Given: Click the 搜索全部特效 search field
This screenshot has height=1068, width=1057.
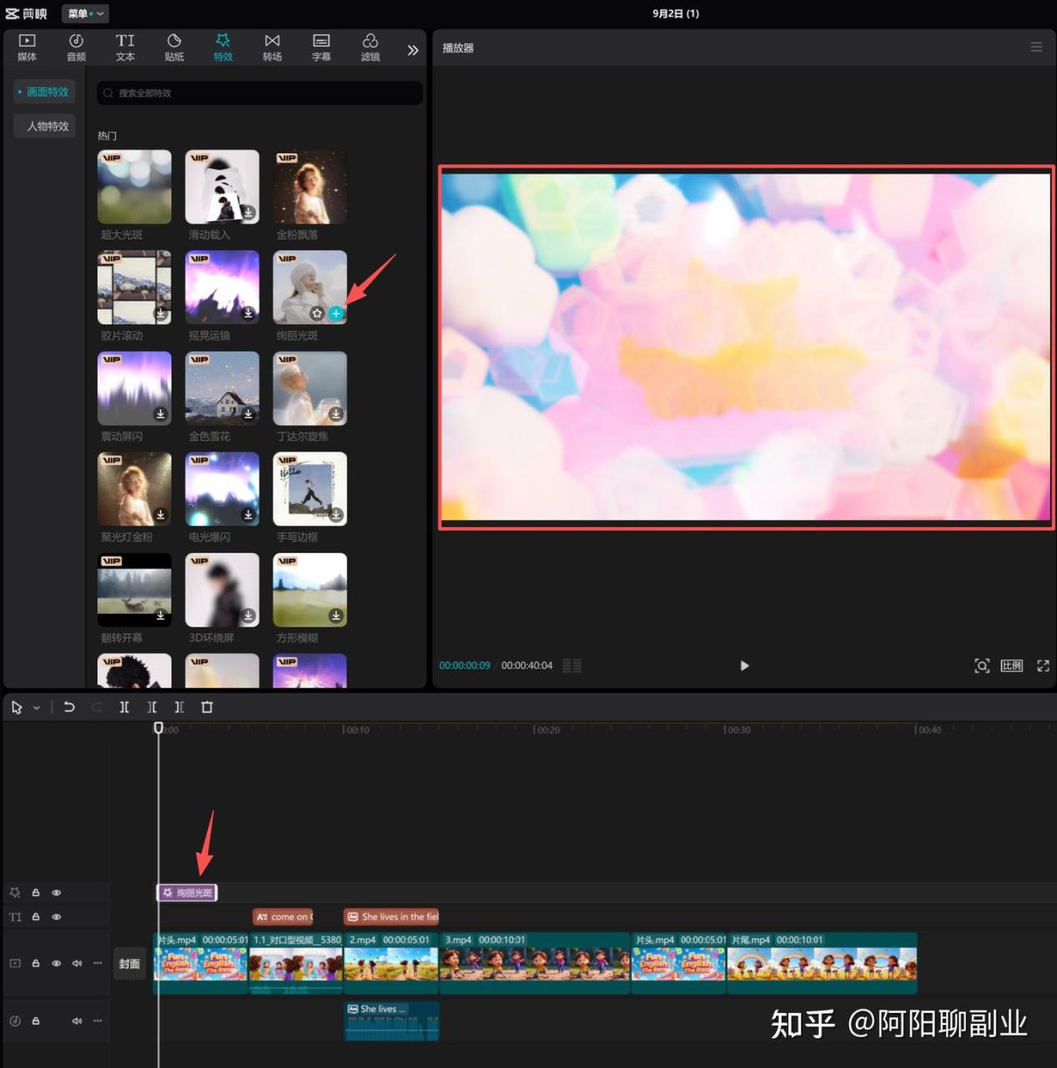Looking at the screenshot, I should point(260,93).
